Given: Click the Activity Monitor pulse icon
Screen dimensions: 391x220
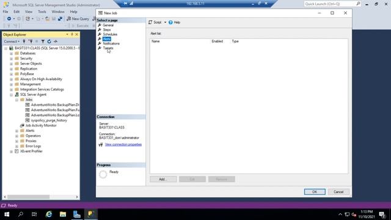Looking at the screenshot, I should (x=56, y=42).
